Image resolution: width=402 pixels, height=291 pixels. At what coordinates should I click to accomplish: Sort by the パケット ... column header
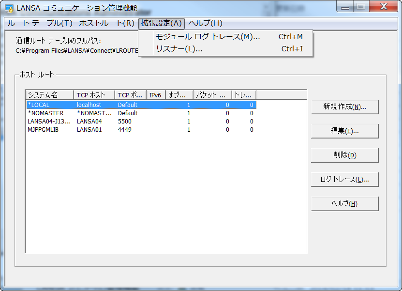212,95
